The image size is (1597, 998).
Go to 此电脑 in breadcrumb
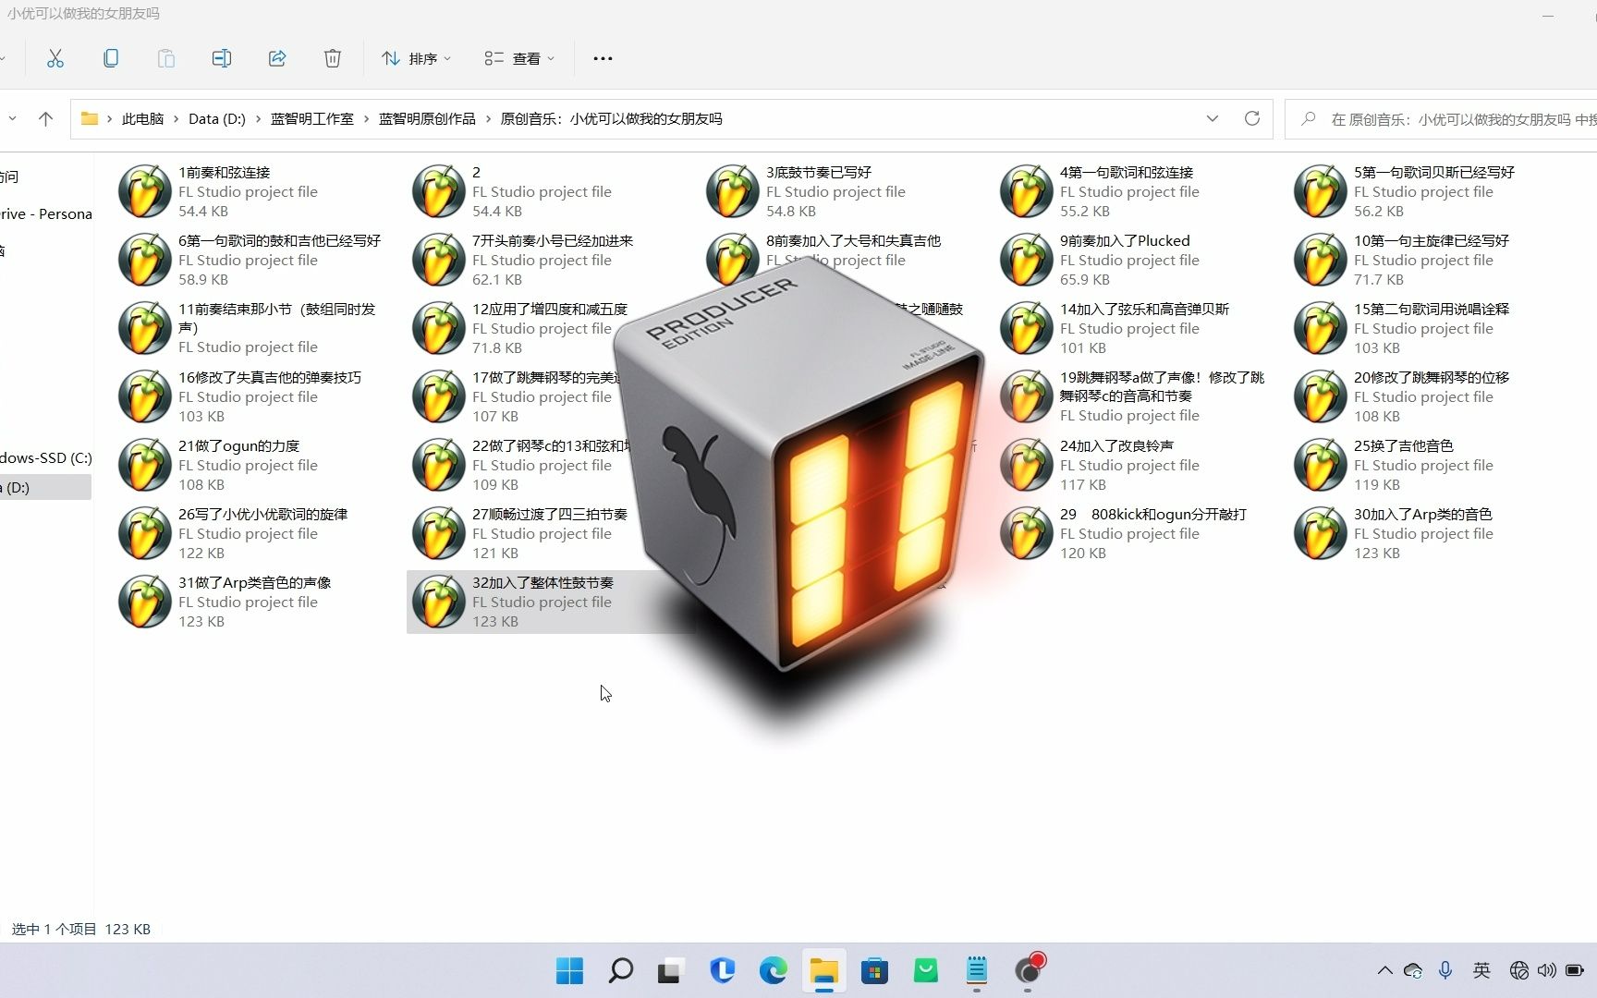(142, 119)
